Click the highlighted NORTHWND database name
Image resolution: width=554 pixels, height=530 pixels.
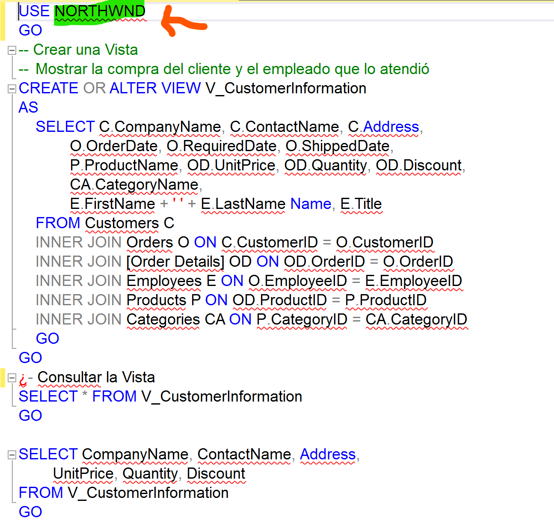point(100,12)
